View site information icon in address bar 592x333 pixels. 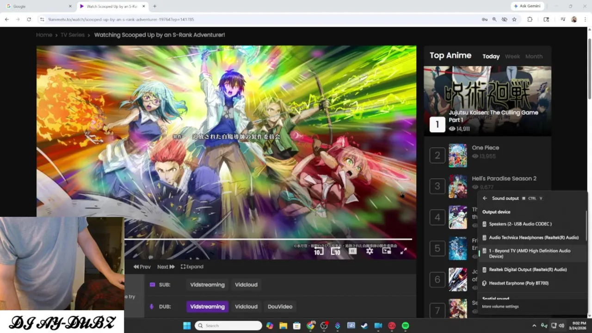pyautogui.click(x=42, y=19)
